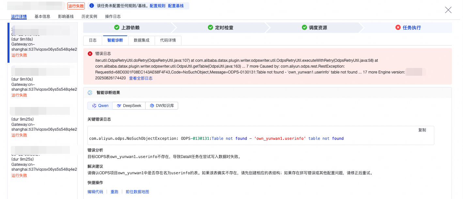Click the 解决建议 heading
The image size is (463, 199).
[x=95, y=166]
